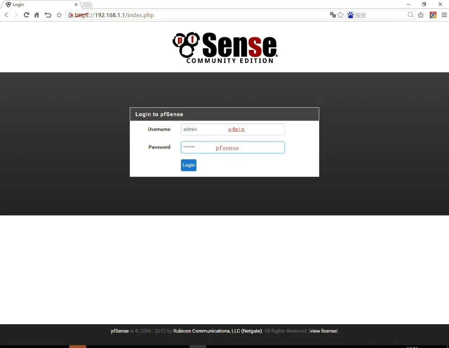Click the magnifier search icon
Image resolution: width=449 pixels, height=348 pixels.
[410, 15]
